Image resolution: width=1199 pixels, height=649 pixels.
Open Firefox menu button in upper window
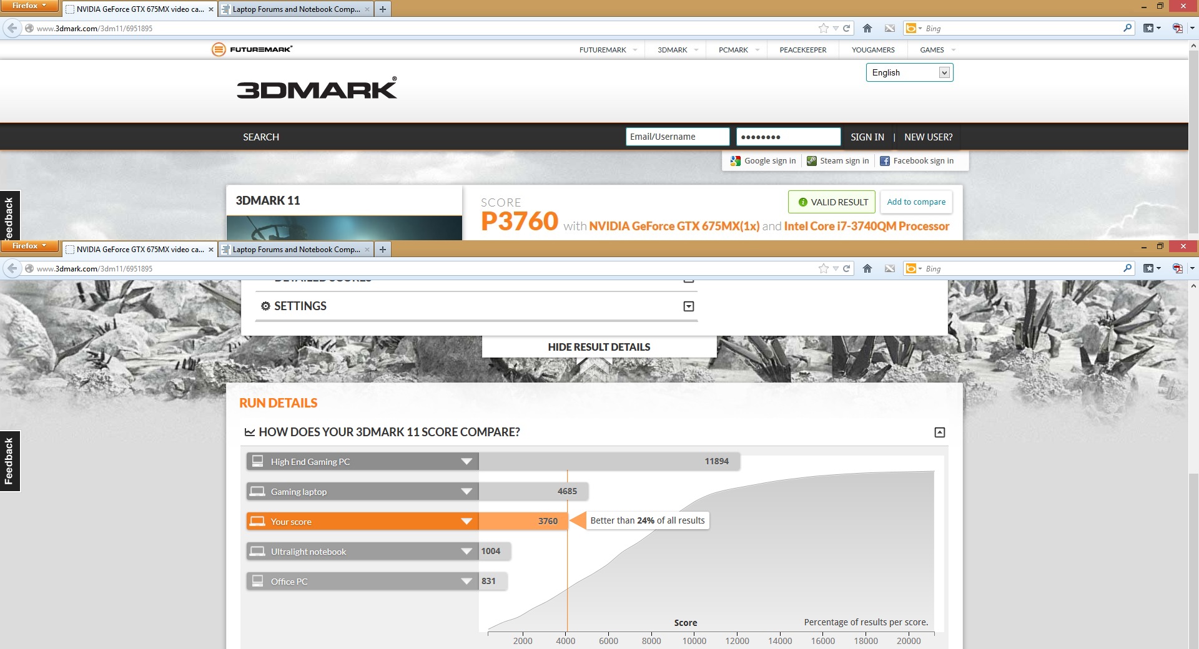tap(29, 6)
